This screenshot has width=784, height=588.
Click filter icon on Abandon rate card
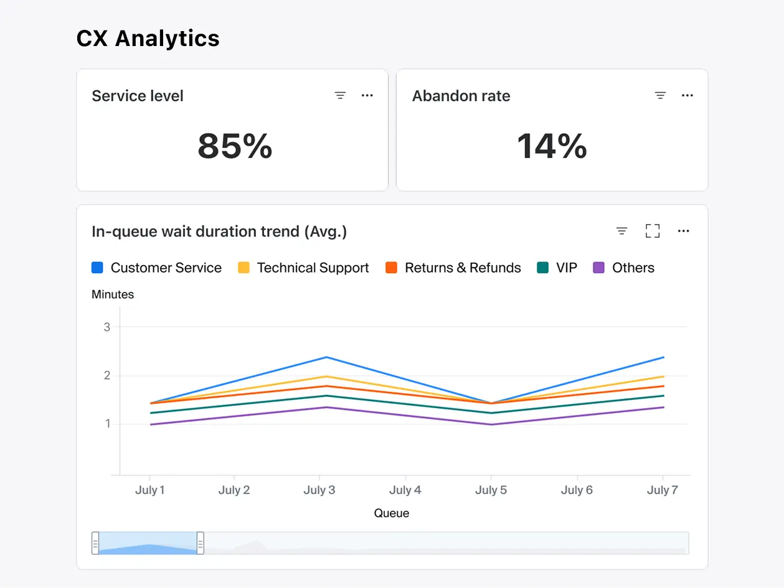click(x=660, y=96)
